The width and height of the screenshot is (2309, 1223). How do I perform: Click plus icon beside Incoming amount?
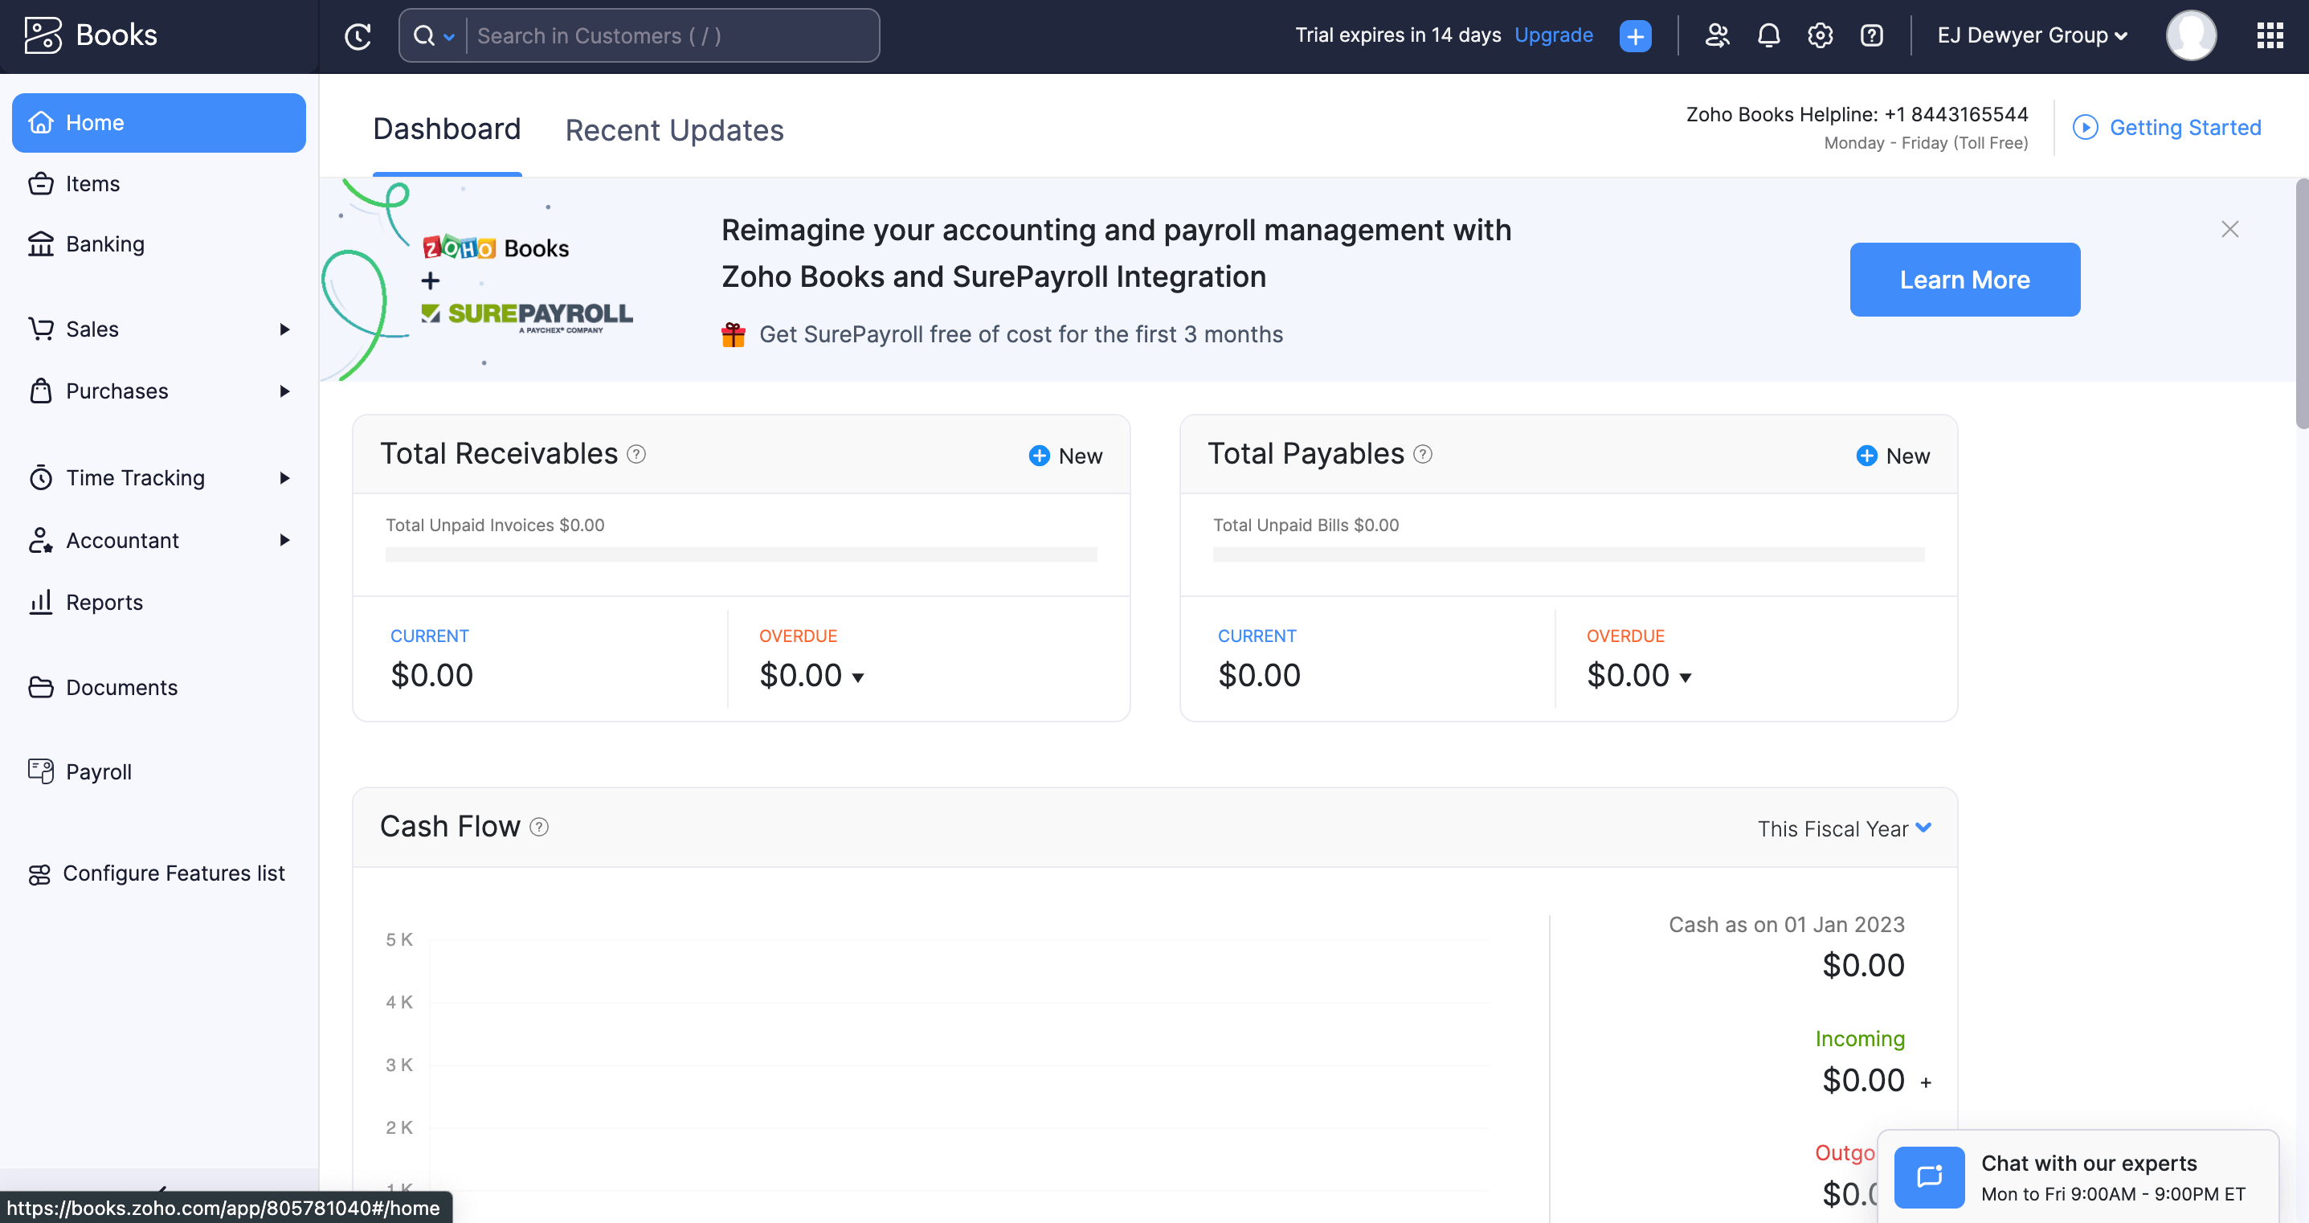pyautogui.click(x=1925, y=1082)
